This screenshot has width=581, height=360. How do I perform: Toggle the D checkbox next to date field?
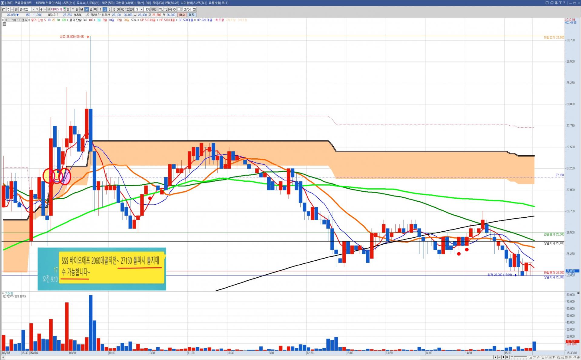[x=179, y=9]
